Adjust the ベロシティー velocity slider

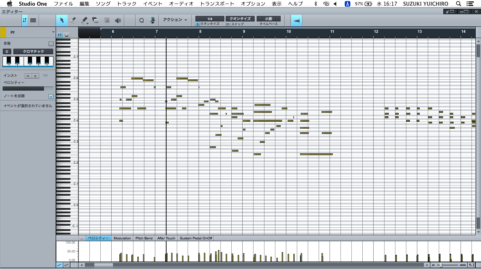tap(28, 88)
